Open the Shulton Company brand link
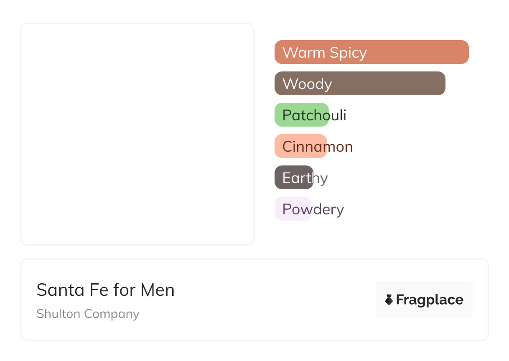This screenshot has width=509, height=361. click(88, 314)
